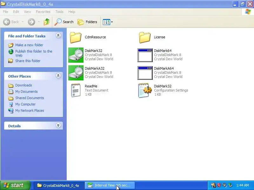Click the Forward navigation arrow
This screenshot has height=190, width=254.
click(x=31, y=22)
